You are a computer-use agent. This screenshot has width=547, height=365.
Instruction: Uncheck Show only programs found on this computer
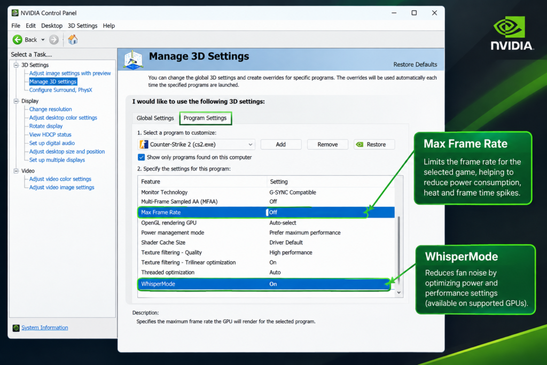click(141, 157)
